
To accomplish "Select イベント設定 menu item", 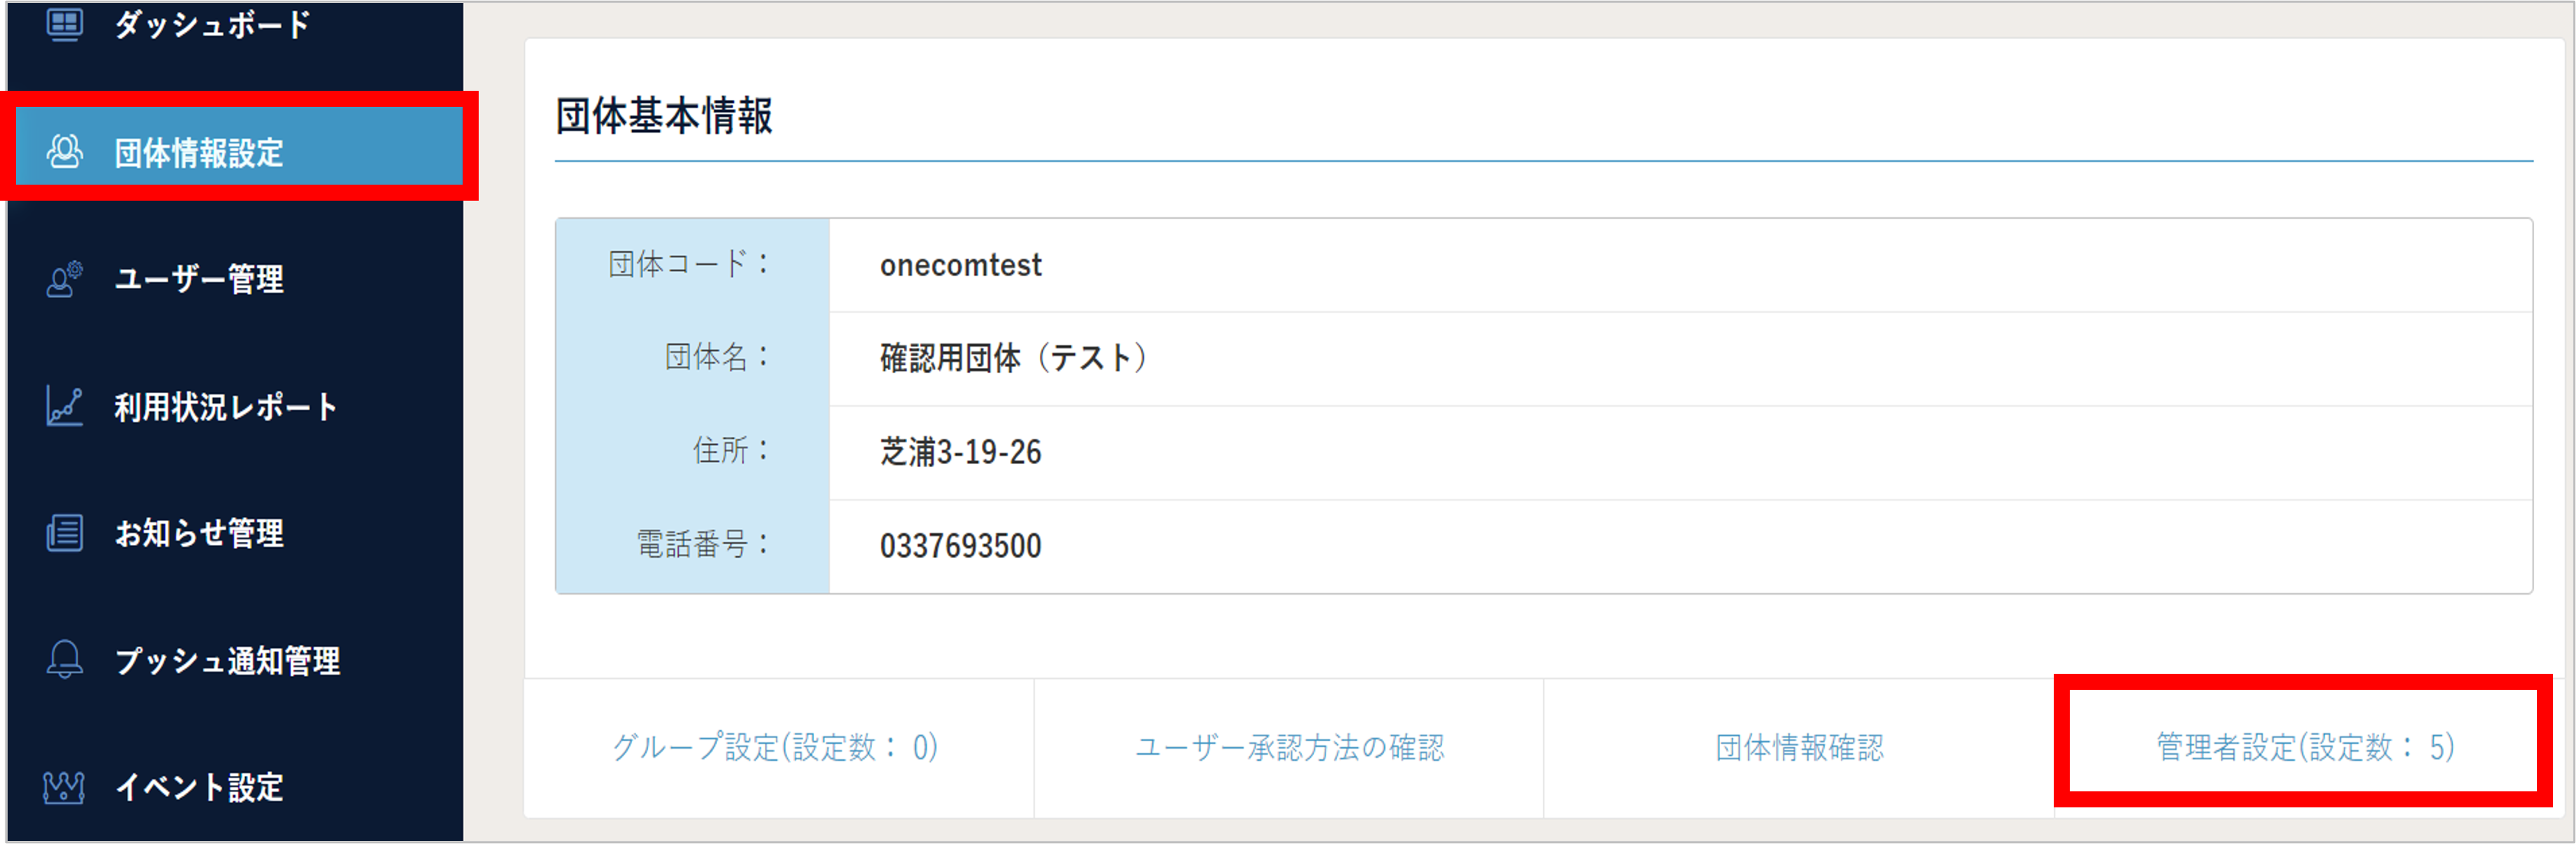I will (199, 787).
